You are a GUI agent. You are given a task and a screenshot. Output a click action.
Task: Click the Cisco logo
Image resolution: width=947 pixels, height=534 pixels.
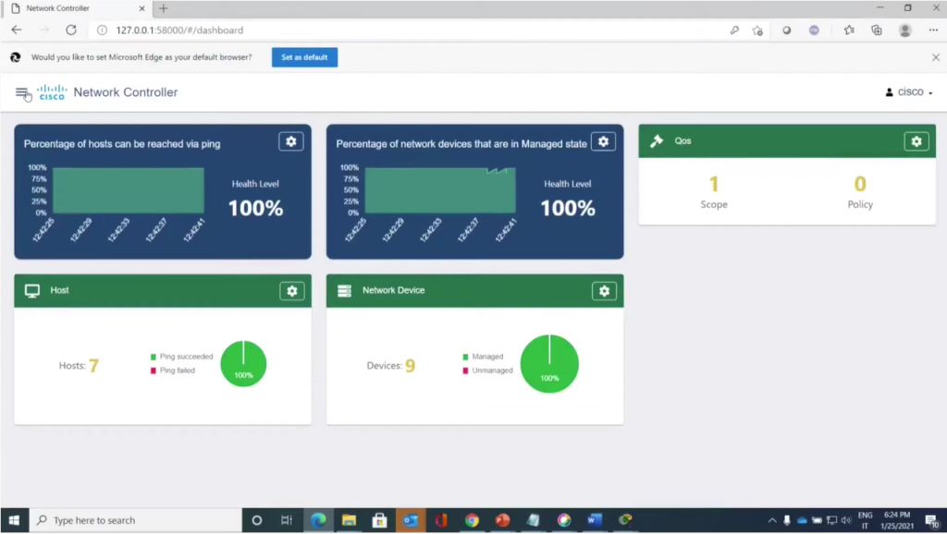[x=52, y=92]
